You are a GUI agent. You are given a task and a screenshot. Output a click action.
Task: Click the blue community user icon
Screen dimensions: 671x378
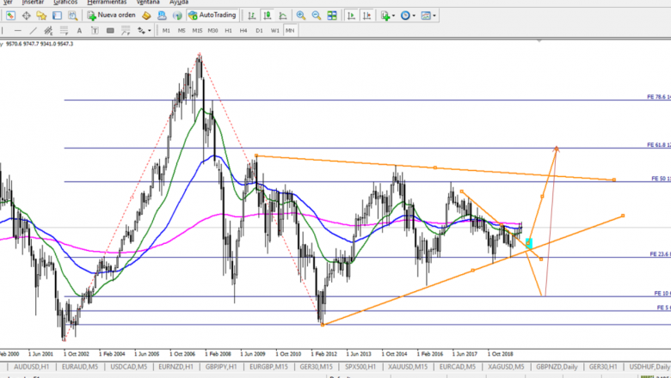(x=162, y=15)
